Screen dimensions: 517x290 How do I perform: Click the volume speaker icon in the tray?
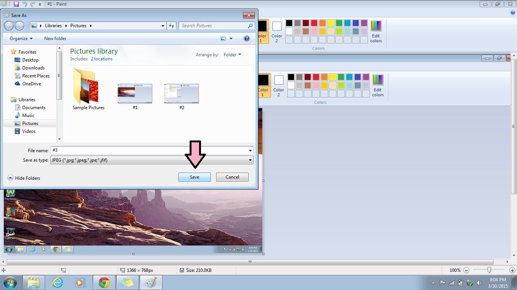(479, 283)
